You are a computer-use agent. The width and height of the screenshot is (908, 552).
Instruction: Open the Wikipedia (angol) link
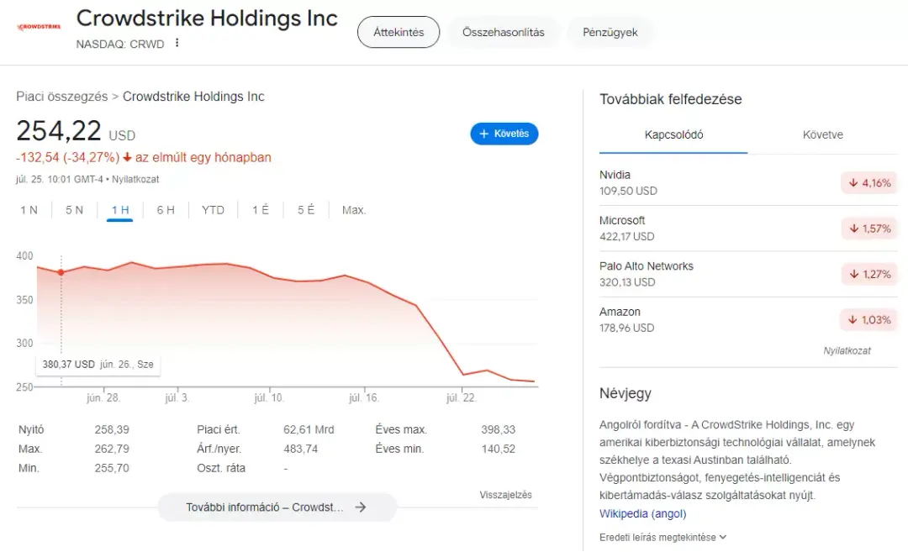[x=643, y=513]
